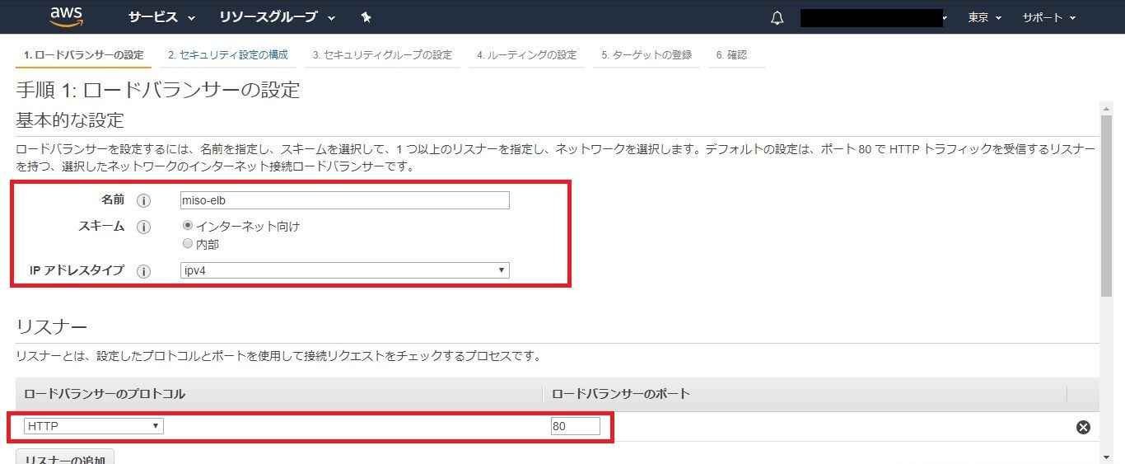Open the IP アドレスタイプ ipv4 dropdown
The width and height of the screenshot is (1125, 464).
(x=344, y=270)
